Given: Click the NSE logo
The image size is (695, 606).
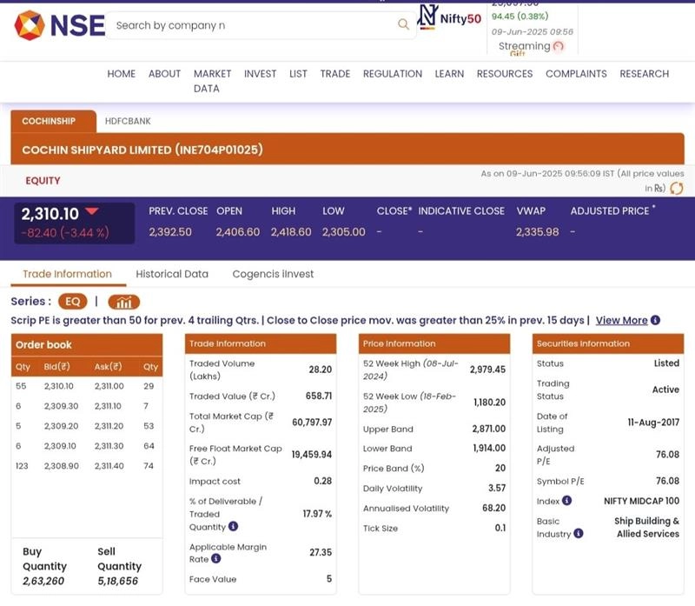Looking at the screenshot, I should [x=59, y=25].
